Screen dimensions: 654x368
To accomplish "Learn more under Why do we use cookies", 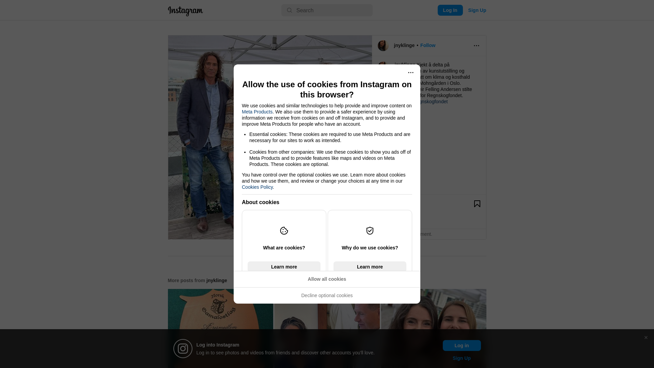I will tap(370, 266).
